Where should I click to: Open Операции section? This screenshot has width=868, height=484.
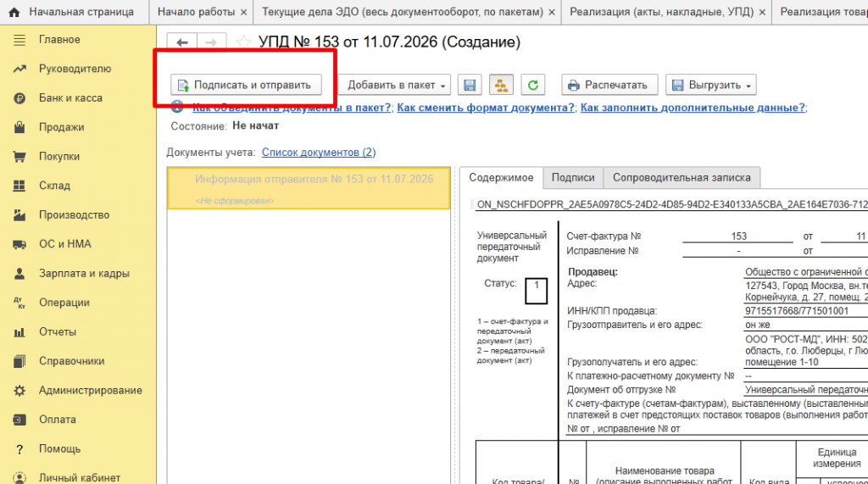[64, 303]
